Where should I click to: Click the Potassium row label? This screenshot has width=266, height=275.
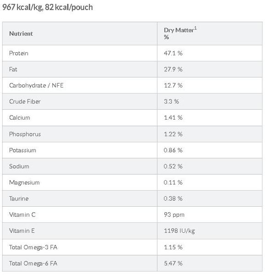tap(23, 150)
